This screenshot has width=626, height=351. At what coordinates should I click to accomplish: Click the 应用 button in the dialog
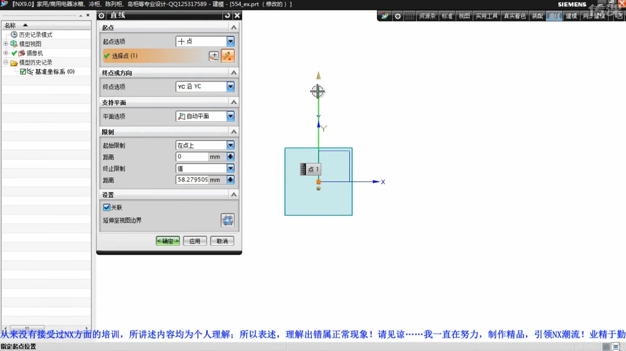click(194, 241)
